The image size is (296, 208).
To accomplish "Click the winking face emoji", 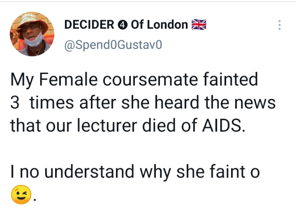I will click(19, 194).
